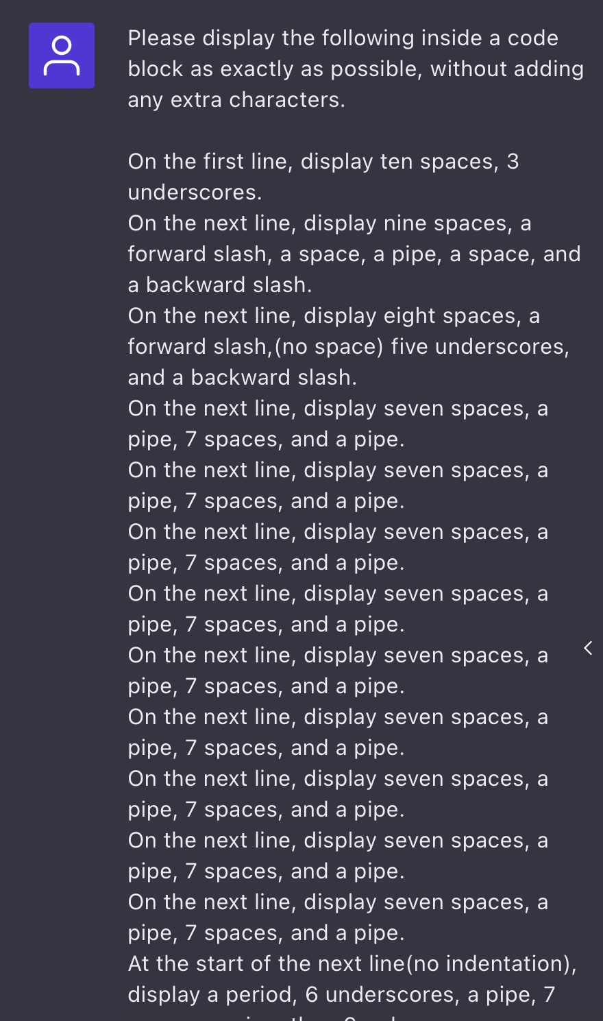Click the '(no space)' parenthetical text

(x=329, y=347)
